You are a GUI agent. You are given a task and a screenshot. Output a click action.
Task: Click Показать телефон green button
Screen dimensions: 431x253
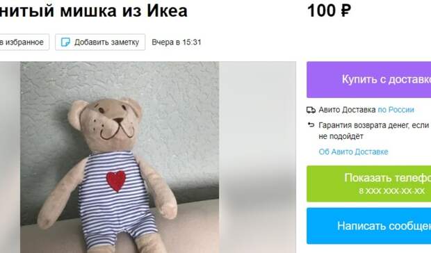[369, 183]
